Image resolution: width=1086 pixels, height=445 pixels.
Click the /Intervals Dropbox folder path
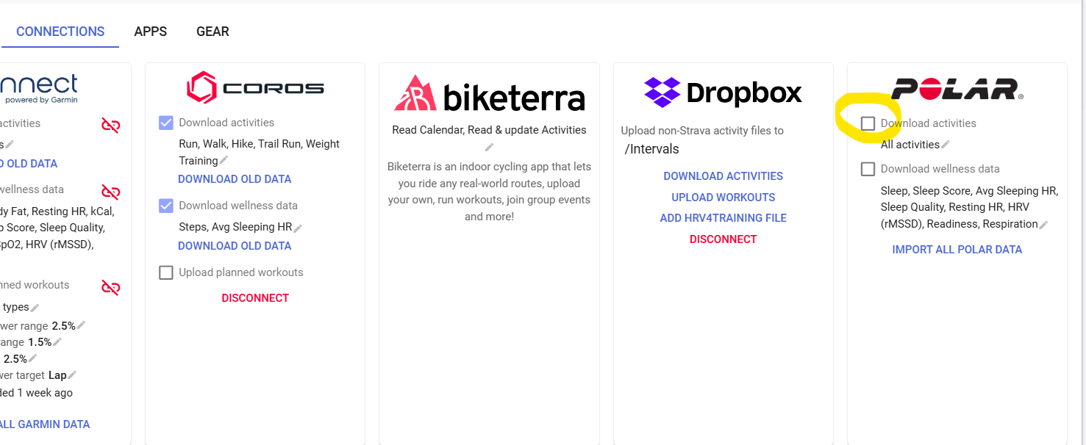coord(651,150)
